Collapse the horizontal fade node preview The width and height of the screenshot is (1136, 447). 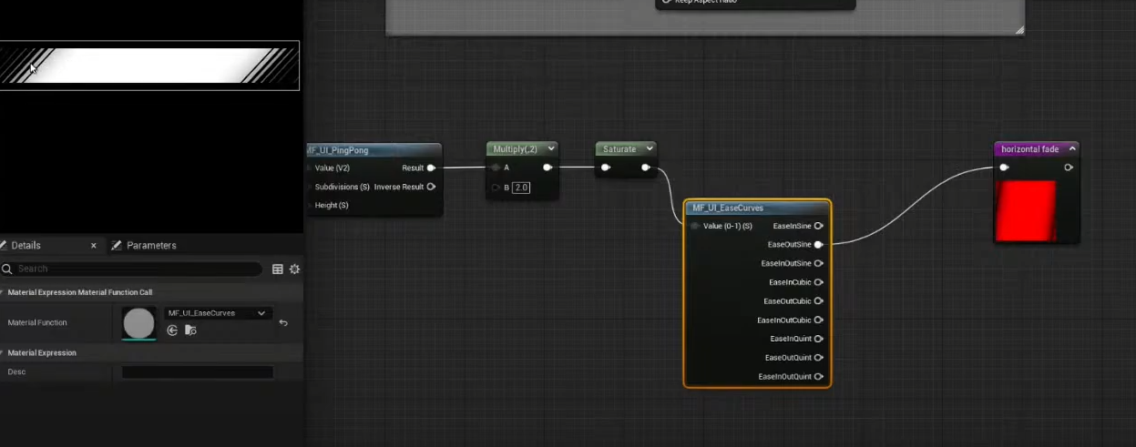[1072, 149]
